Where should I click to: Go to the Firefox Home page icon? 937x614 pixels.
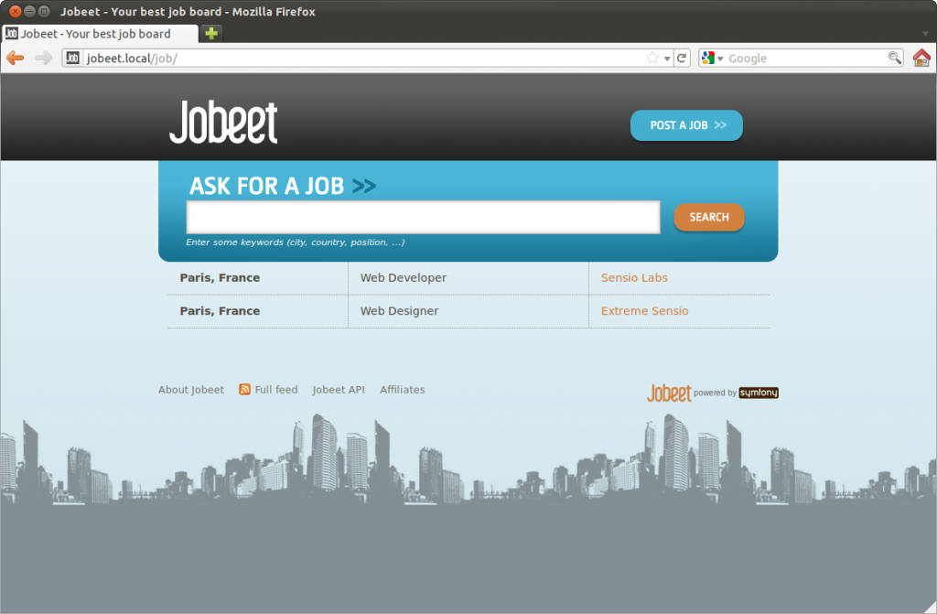point(921,58)
